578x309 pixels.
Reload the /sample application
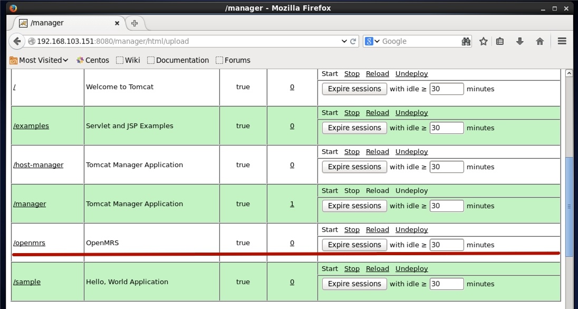pos(378,269)
